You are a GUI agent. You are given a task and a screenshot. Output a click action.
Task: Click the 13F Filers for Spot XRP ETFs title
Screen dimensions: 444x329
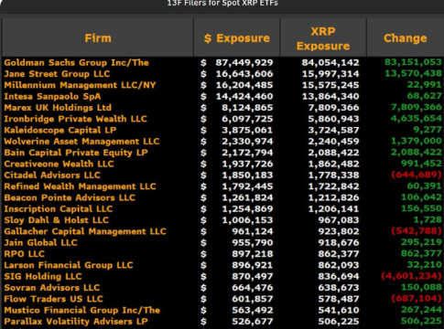pos(222,4)
